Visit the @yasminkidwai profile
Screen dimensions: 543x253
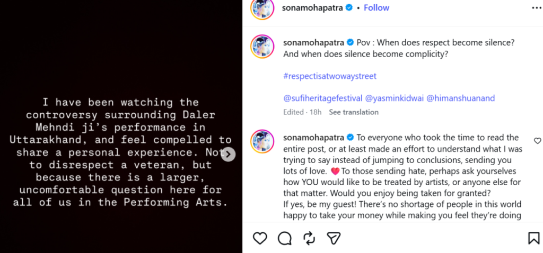point(394,98)
